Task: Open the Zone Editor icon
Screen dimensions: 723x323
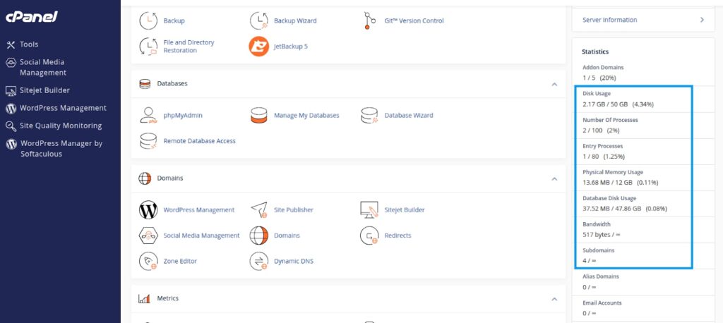Action: 148,261
